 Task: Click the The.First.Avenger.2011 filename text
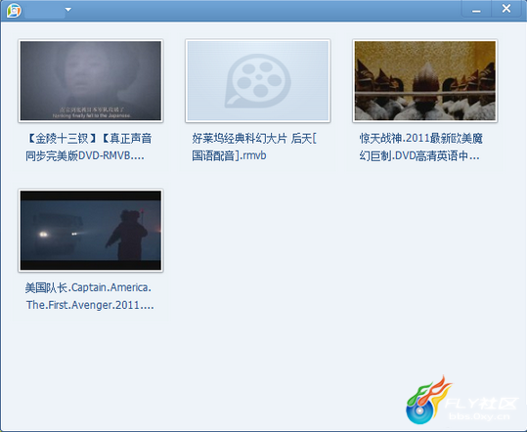90,305
